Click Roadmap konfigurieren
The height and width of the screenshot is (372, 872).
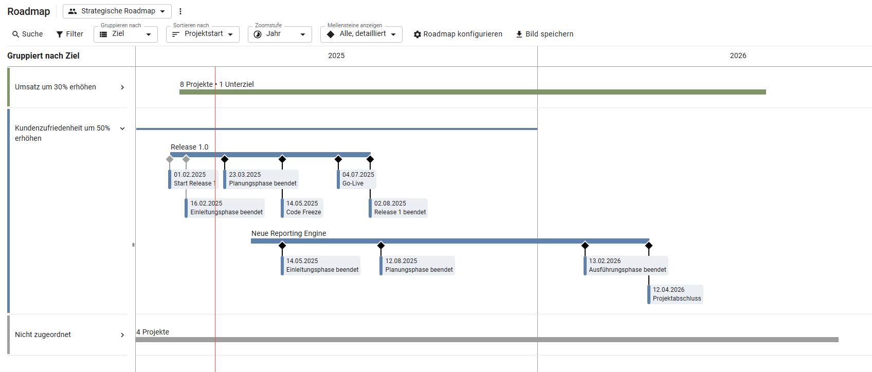coord(458,34)
